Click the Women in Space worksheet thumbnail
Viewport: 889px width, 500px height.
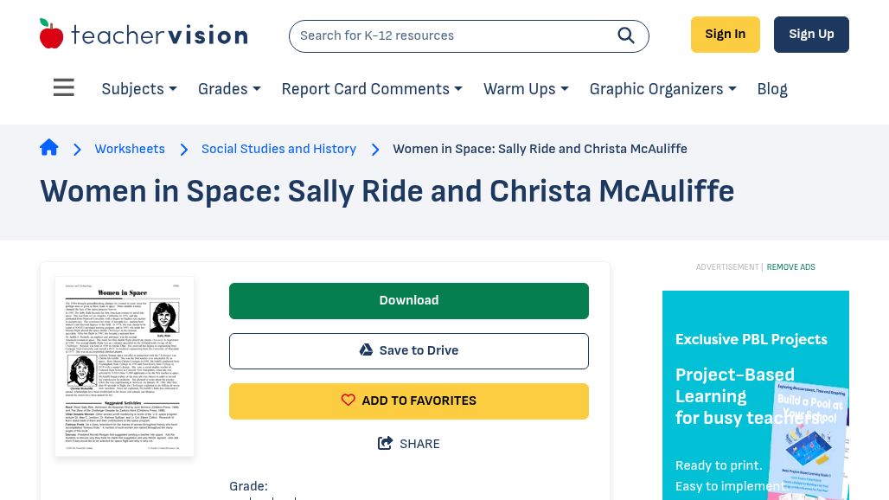124,367
